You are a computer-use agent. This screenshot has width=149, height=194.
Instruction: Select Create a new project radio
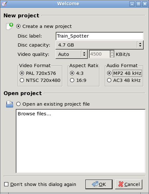[19, 26]
